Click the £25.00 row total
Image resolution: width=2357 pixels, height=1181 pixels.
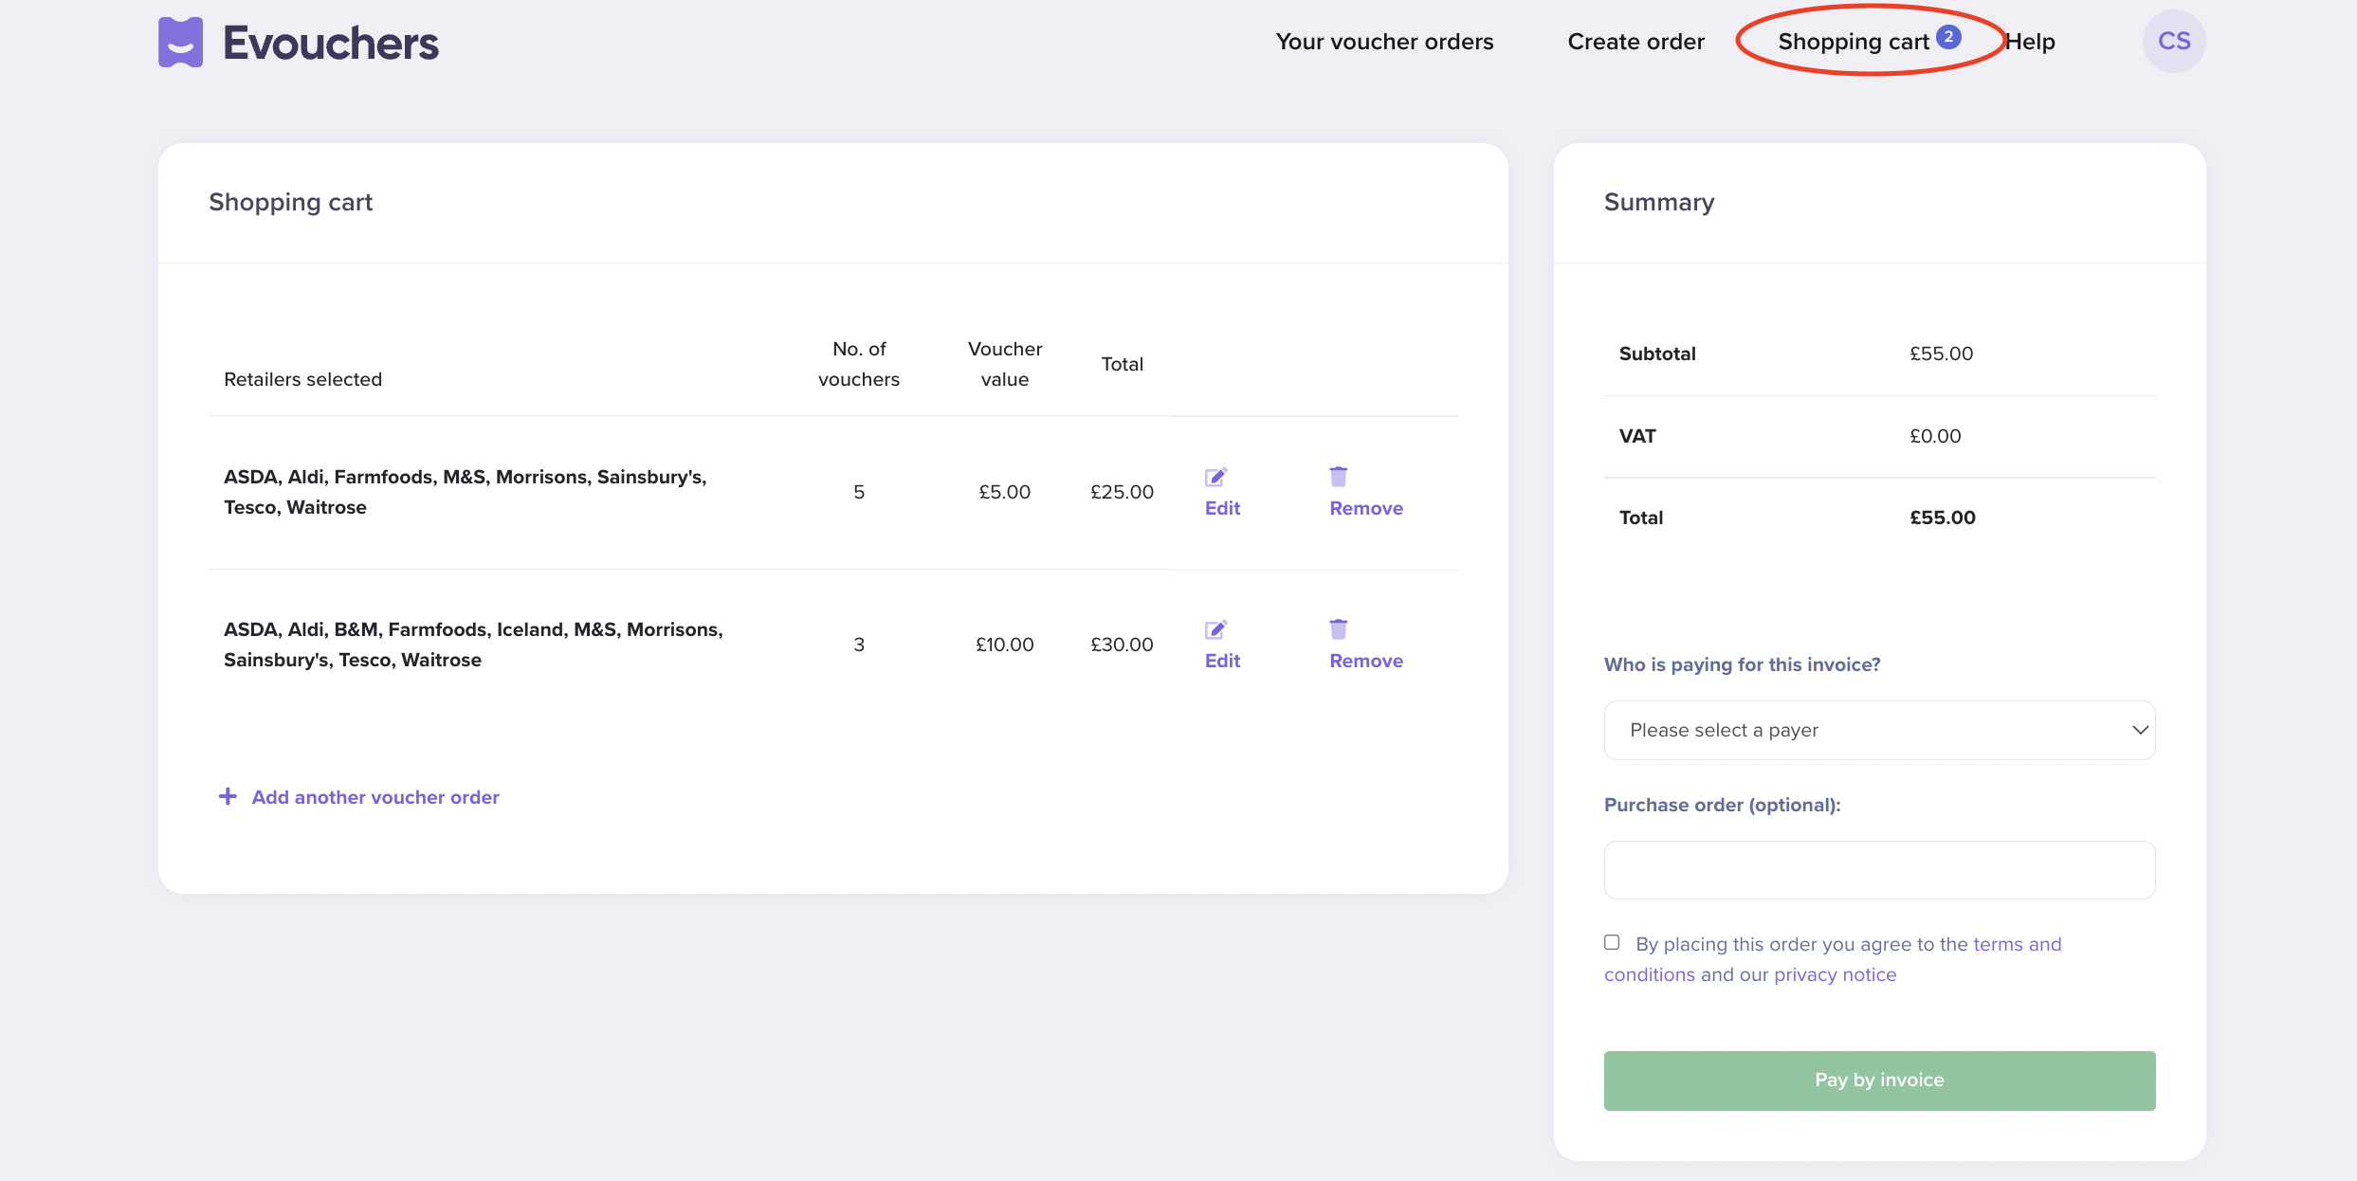pyautogui.click(x=1122, y=492)
